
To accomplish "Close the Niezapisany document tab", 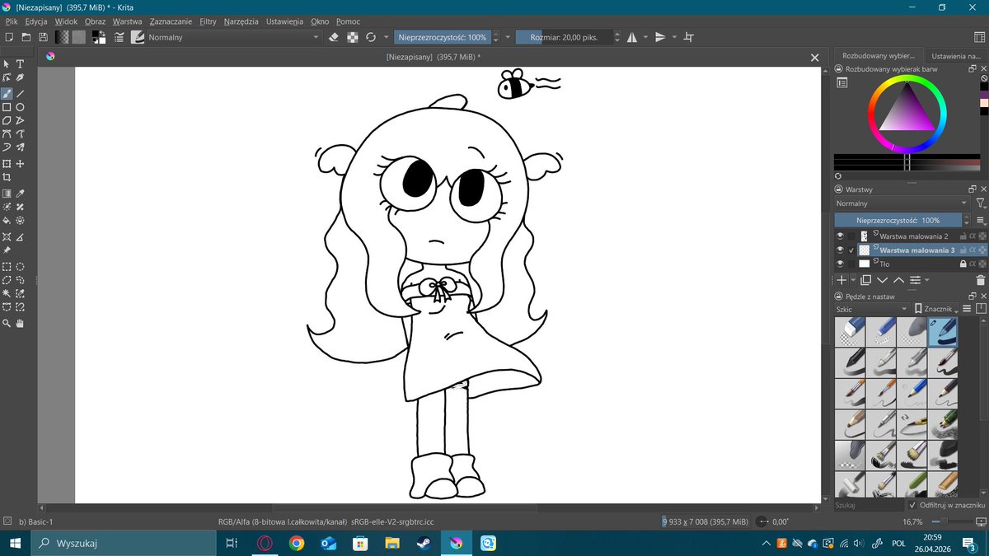I will [x=814, y=58].
